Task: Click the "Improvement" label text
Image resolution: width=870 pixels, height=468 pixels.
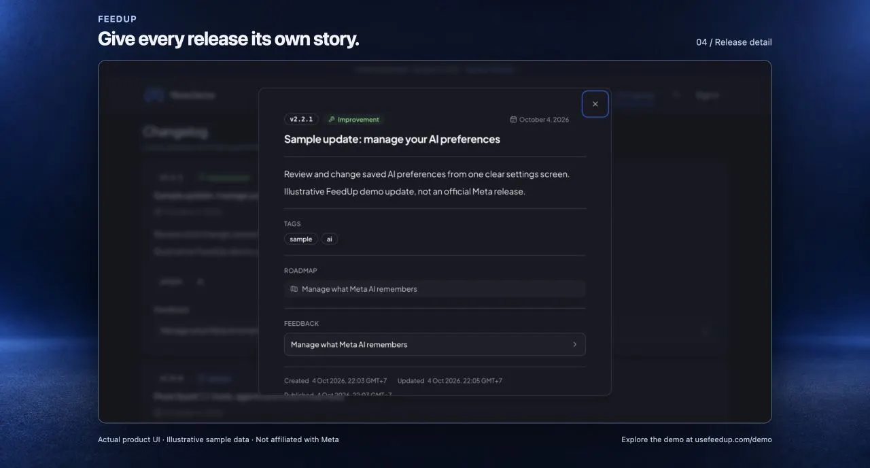Action: click(358, 120)
